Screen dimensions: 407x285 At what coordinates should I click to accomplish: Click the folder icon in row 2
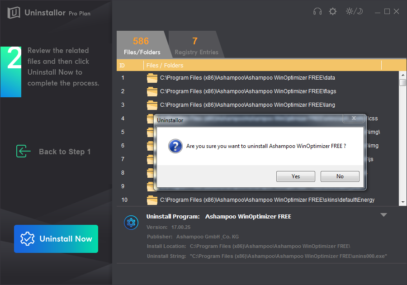click(152, 91)
